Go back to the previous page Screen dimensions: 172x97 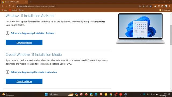[2, 6]
